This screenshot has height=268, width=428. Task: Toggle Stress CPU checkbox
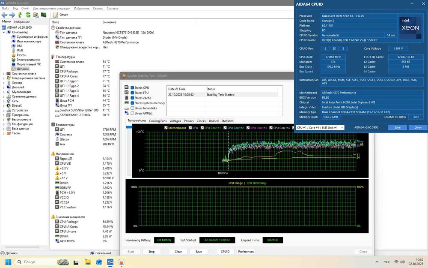[x=132, y=88]
